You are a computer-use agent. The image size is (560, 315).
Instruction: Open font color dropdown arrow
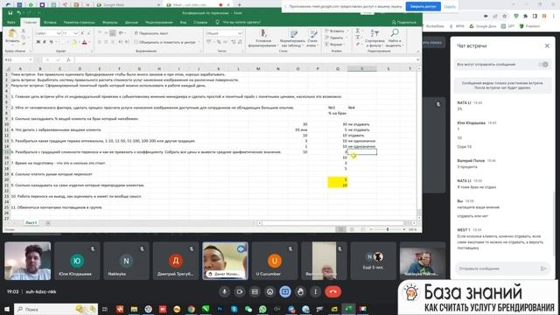coord(89,42)
